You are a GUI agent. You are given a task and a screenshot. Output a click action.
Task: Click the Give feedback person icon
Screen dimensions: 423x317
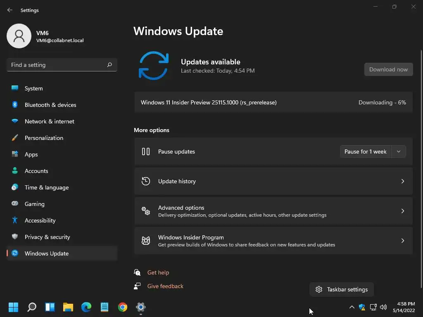[x=137, y=286]
